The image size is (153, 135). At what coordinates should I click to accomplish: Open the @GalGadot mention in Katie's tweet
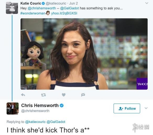[x=69, y=8]
